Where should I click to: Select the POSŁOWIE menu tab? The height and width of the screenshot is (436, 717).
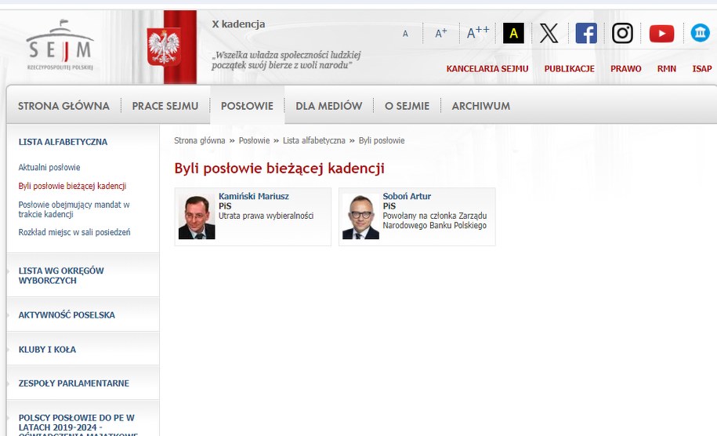coord(247,106)
